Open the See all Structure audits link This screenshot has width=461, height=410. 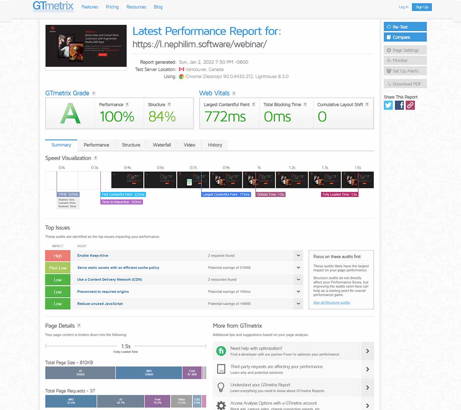[x=331, y=302]
